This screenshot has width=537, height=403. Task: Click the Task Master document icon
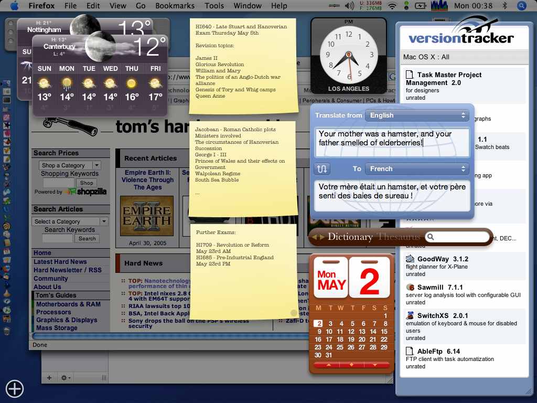tap(409, 75)
